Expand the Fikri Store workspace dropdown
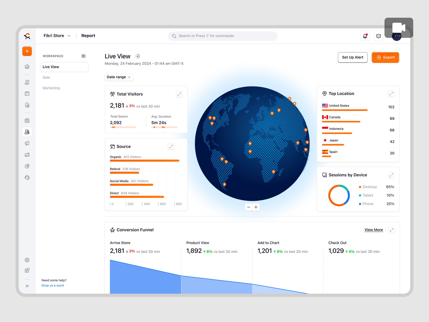The image size is (429, 322). tap(69, 35)
